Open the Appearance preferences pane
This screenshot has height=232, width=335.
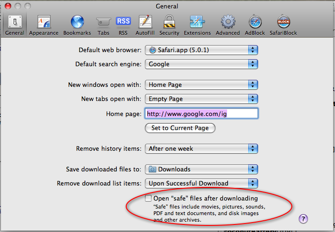point(44,25)
